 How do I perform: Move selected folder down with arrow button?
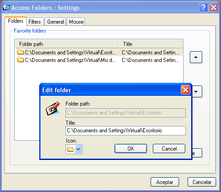pos(197,91)
